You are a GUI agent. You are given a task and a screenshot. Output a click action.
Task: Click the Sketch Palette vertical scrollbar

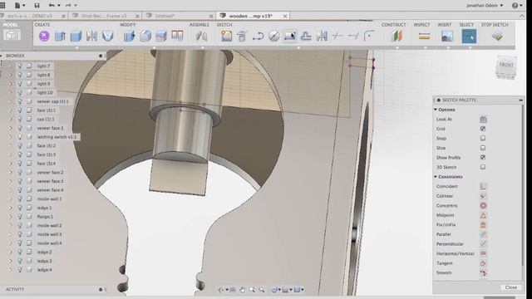[523, 186]
